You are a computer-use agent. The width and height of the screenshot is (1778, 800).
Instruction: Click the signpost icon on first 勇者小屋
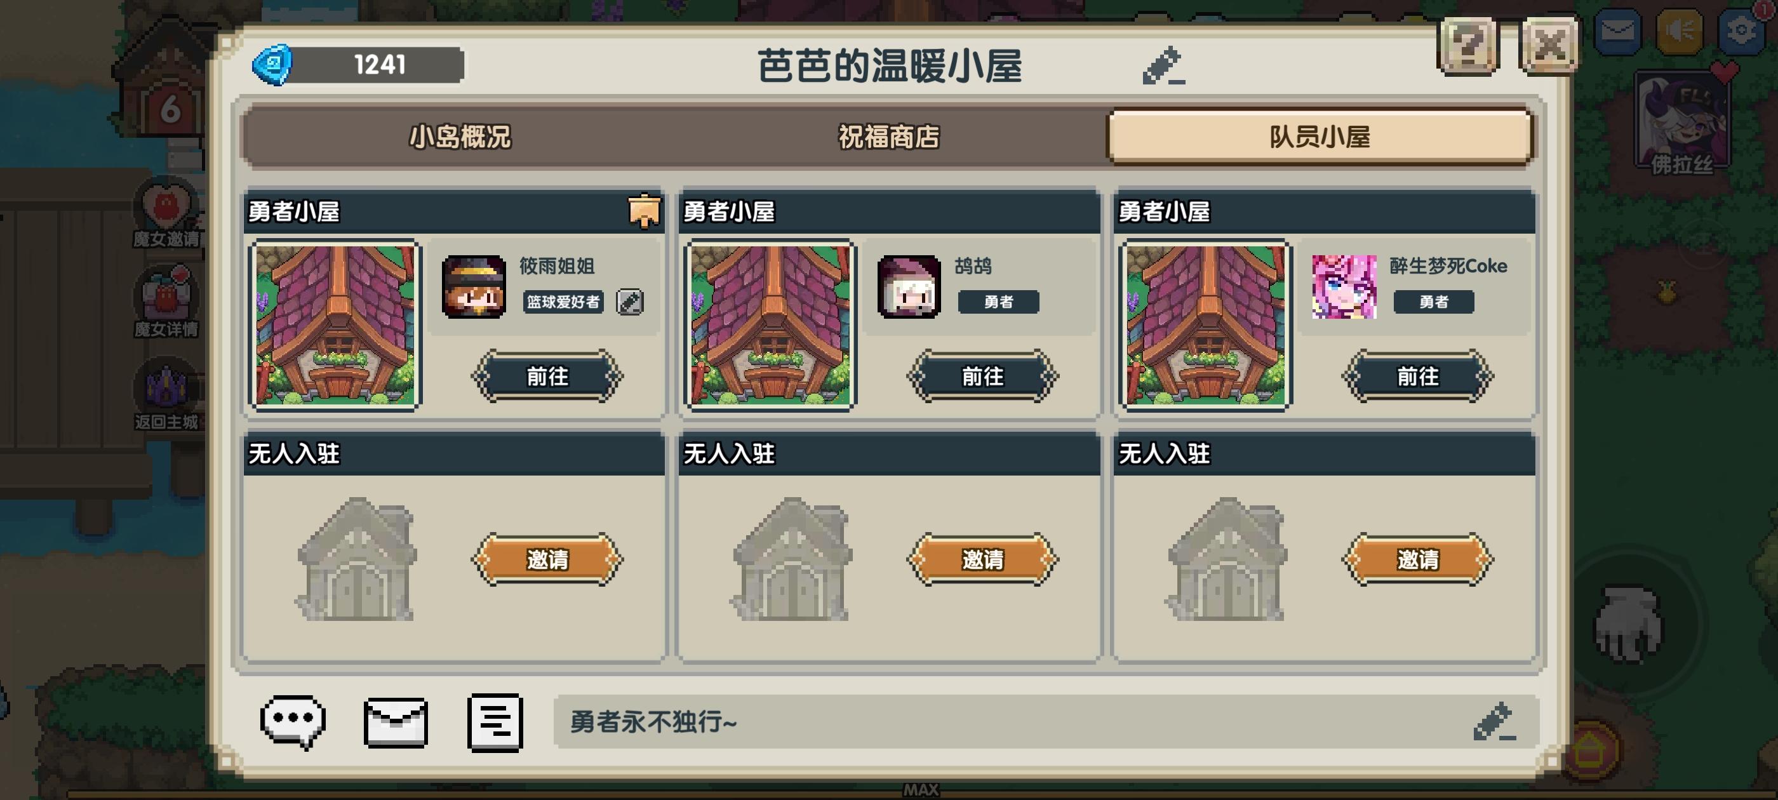click(644, 211)
